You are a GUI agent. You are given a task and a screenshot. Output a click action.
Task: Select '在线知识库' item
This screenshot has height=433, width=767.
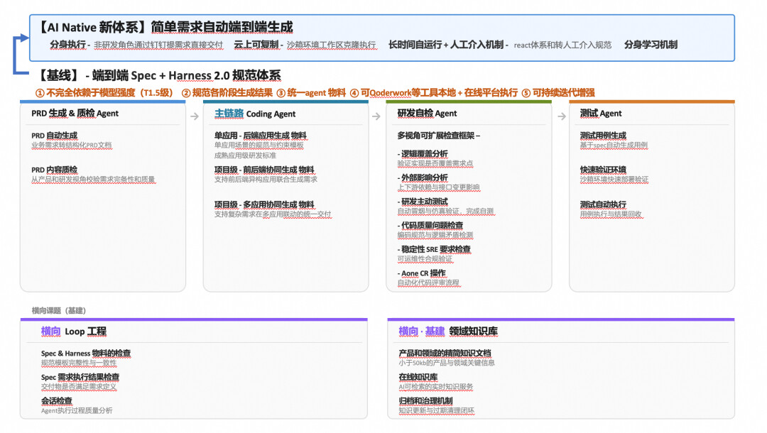click(418, 377)
